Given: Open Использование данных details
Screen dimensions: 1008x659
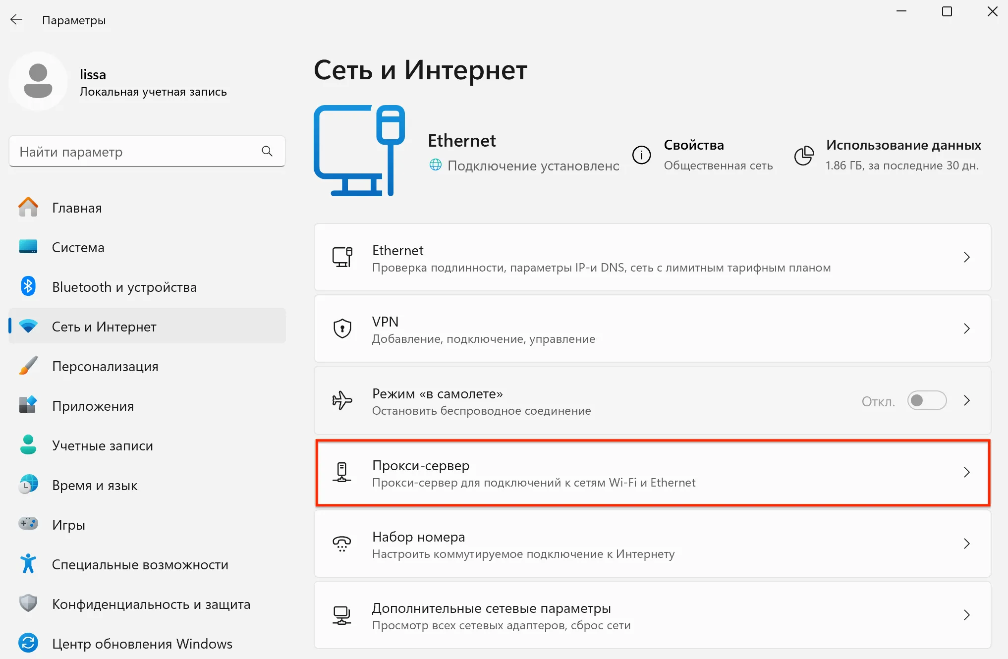Looking at the screenshot, I should (x=888, y=155).
